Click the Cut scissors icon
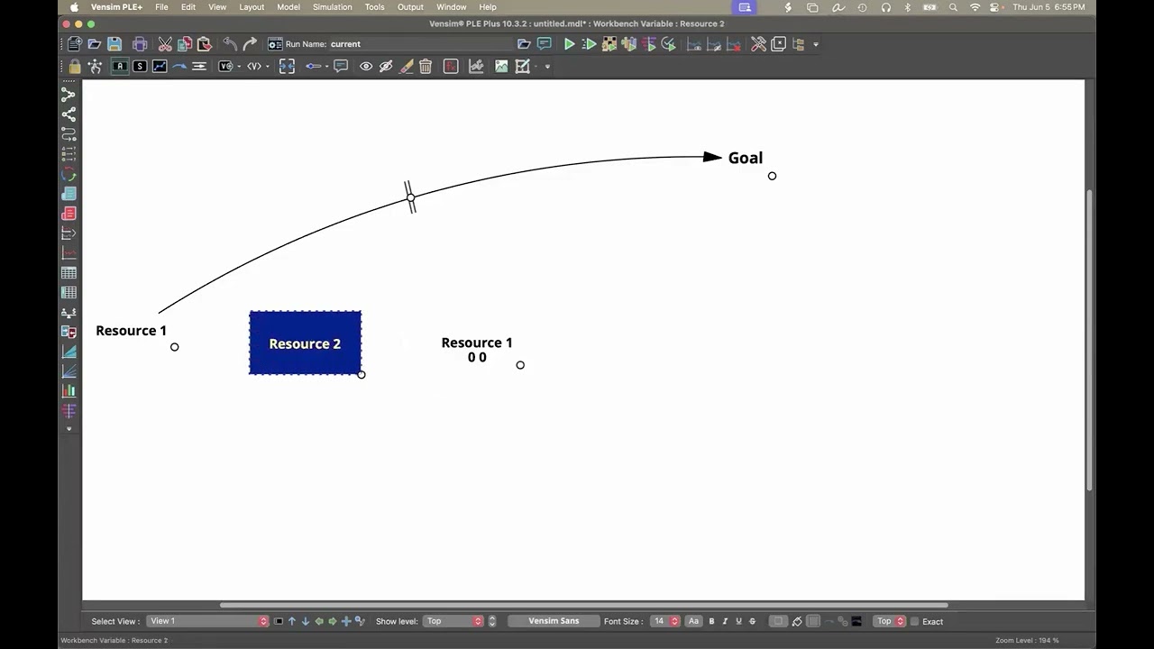The width and height of the screenshot is (1154, 649). (x=165, y=43)
